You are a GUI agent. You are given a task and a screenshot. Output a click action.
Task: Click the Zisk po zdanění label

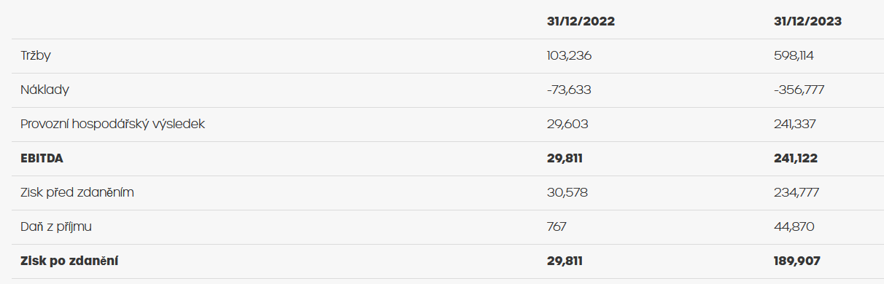coord(70,261)
